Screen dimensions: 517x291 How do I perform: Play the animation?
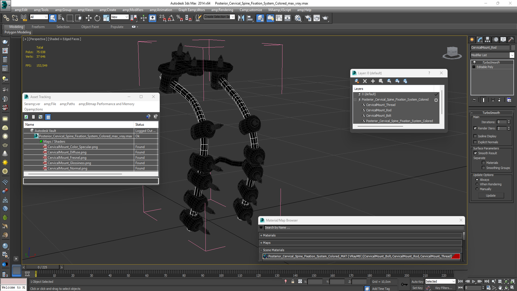click(473, 281)
